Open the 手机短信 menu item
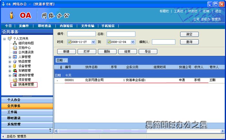 click(108, 26)
